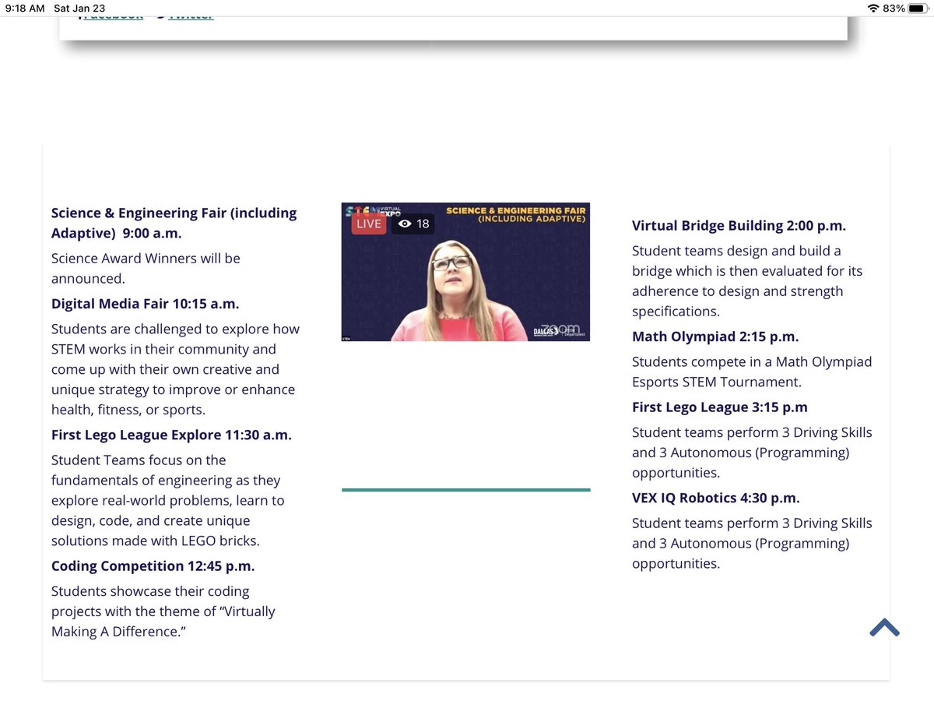The width and height of the screenshot is (934, 701).
Task: Open the live stream video thumbnail
Action: (465, 272)
